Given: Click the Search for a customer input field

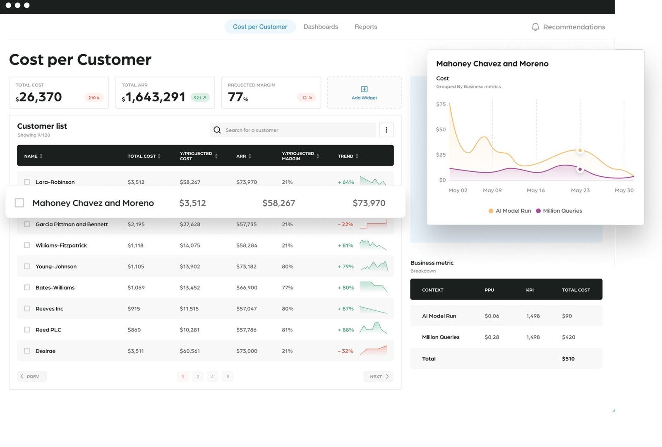Looking at the screenshot, I should (x=290, y=130).
